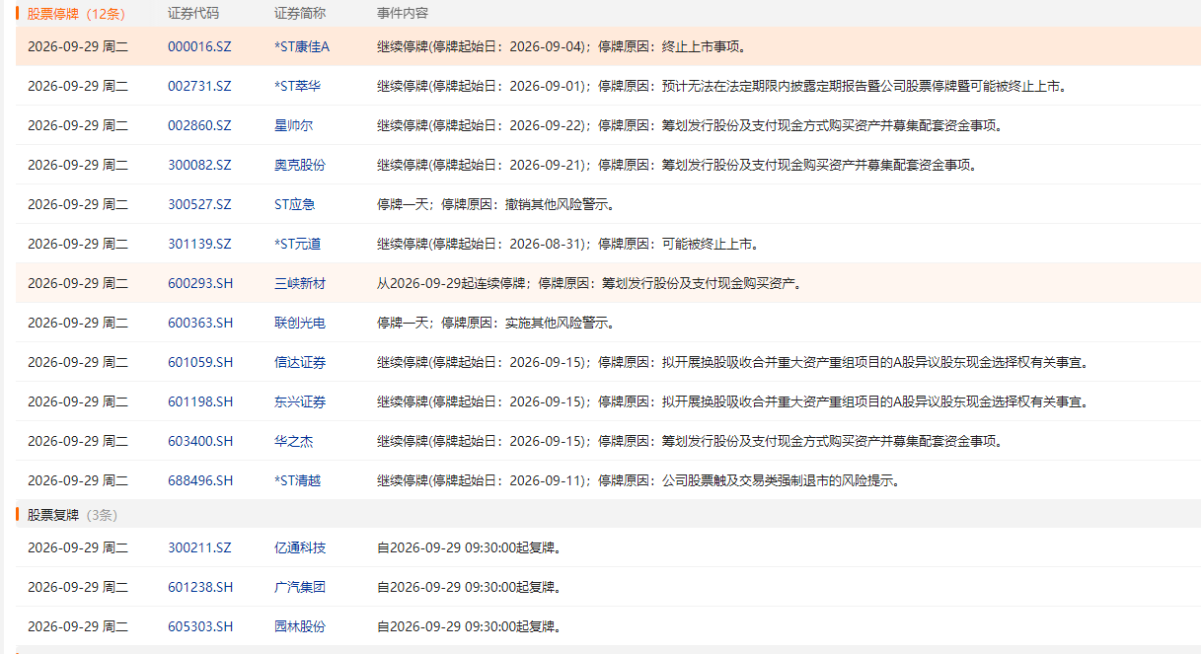The image size is (1201, 654).
Task: Select 东兴证券 stock name
Action: (300, 401)
